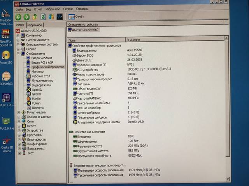Select the OpenGL tree item

click(x=38, y=90)
